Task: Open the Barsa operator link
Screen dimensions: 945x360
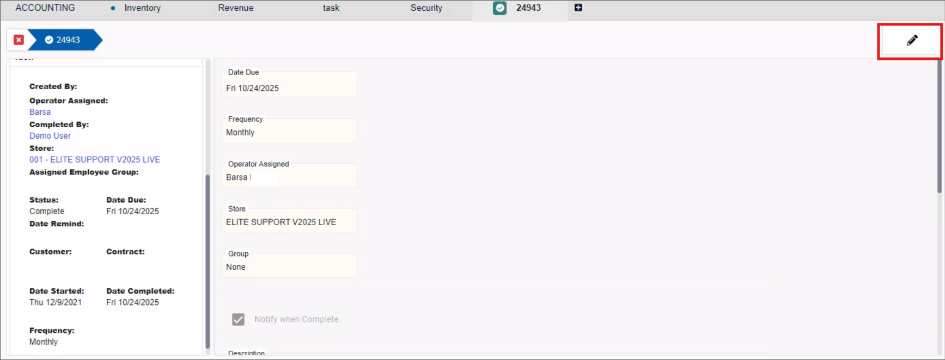Action: (x=40, y=112)
